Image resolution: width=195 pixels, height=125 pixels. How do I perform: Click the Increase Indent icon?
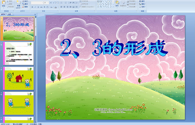73,3
